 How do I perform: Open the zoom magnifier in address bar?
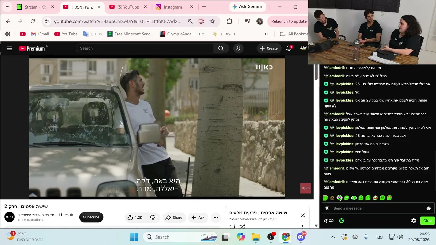tap(190, 21)
